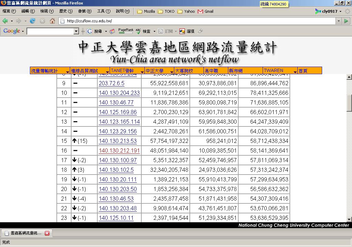This screenshot has height=247, width=352.
Task: Expand the 流量傳輸統計 menu dropdown
Action: [67, 72]
